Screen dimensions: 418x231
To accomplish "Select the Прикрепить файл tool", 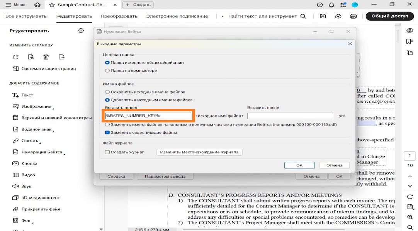I will pyautogui.click(x=36, y=209).
